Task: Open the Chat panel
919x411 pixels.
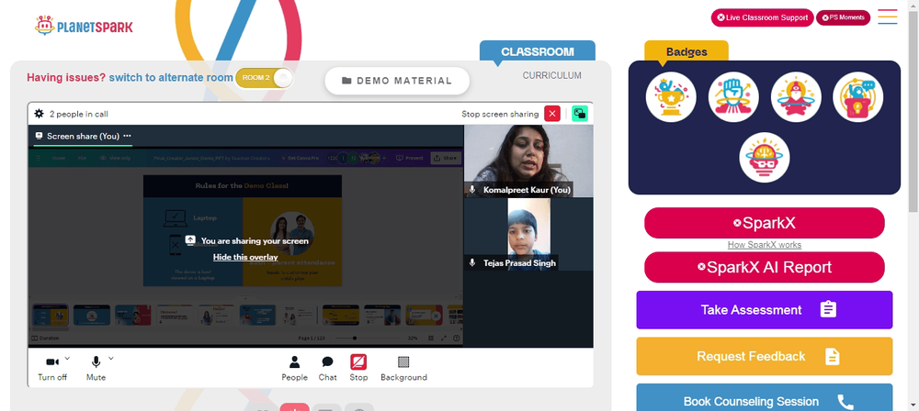Action: click(x=328, y=368)
